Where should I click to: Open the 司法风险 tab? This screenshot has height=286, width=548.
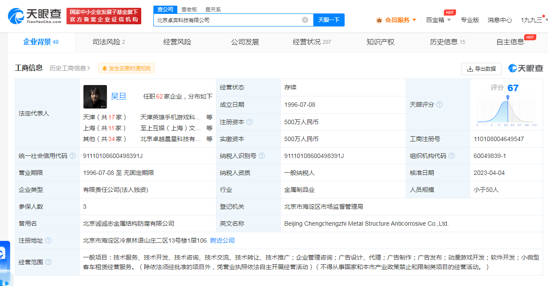point(109,42)
